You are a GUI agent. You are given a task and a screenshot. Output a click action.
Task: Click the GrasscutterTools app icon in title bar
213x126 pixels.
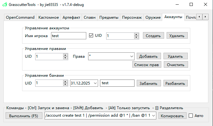pyautogui.click(x=4, y=5)
